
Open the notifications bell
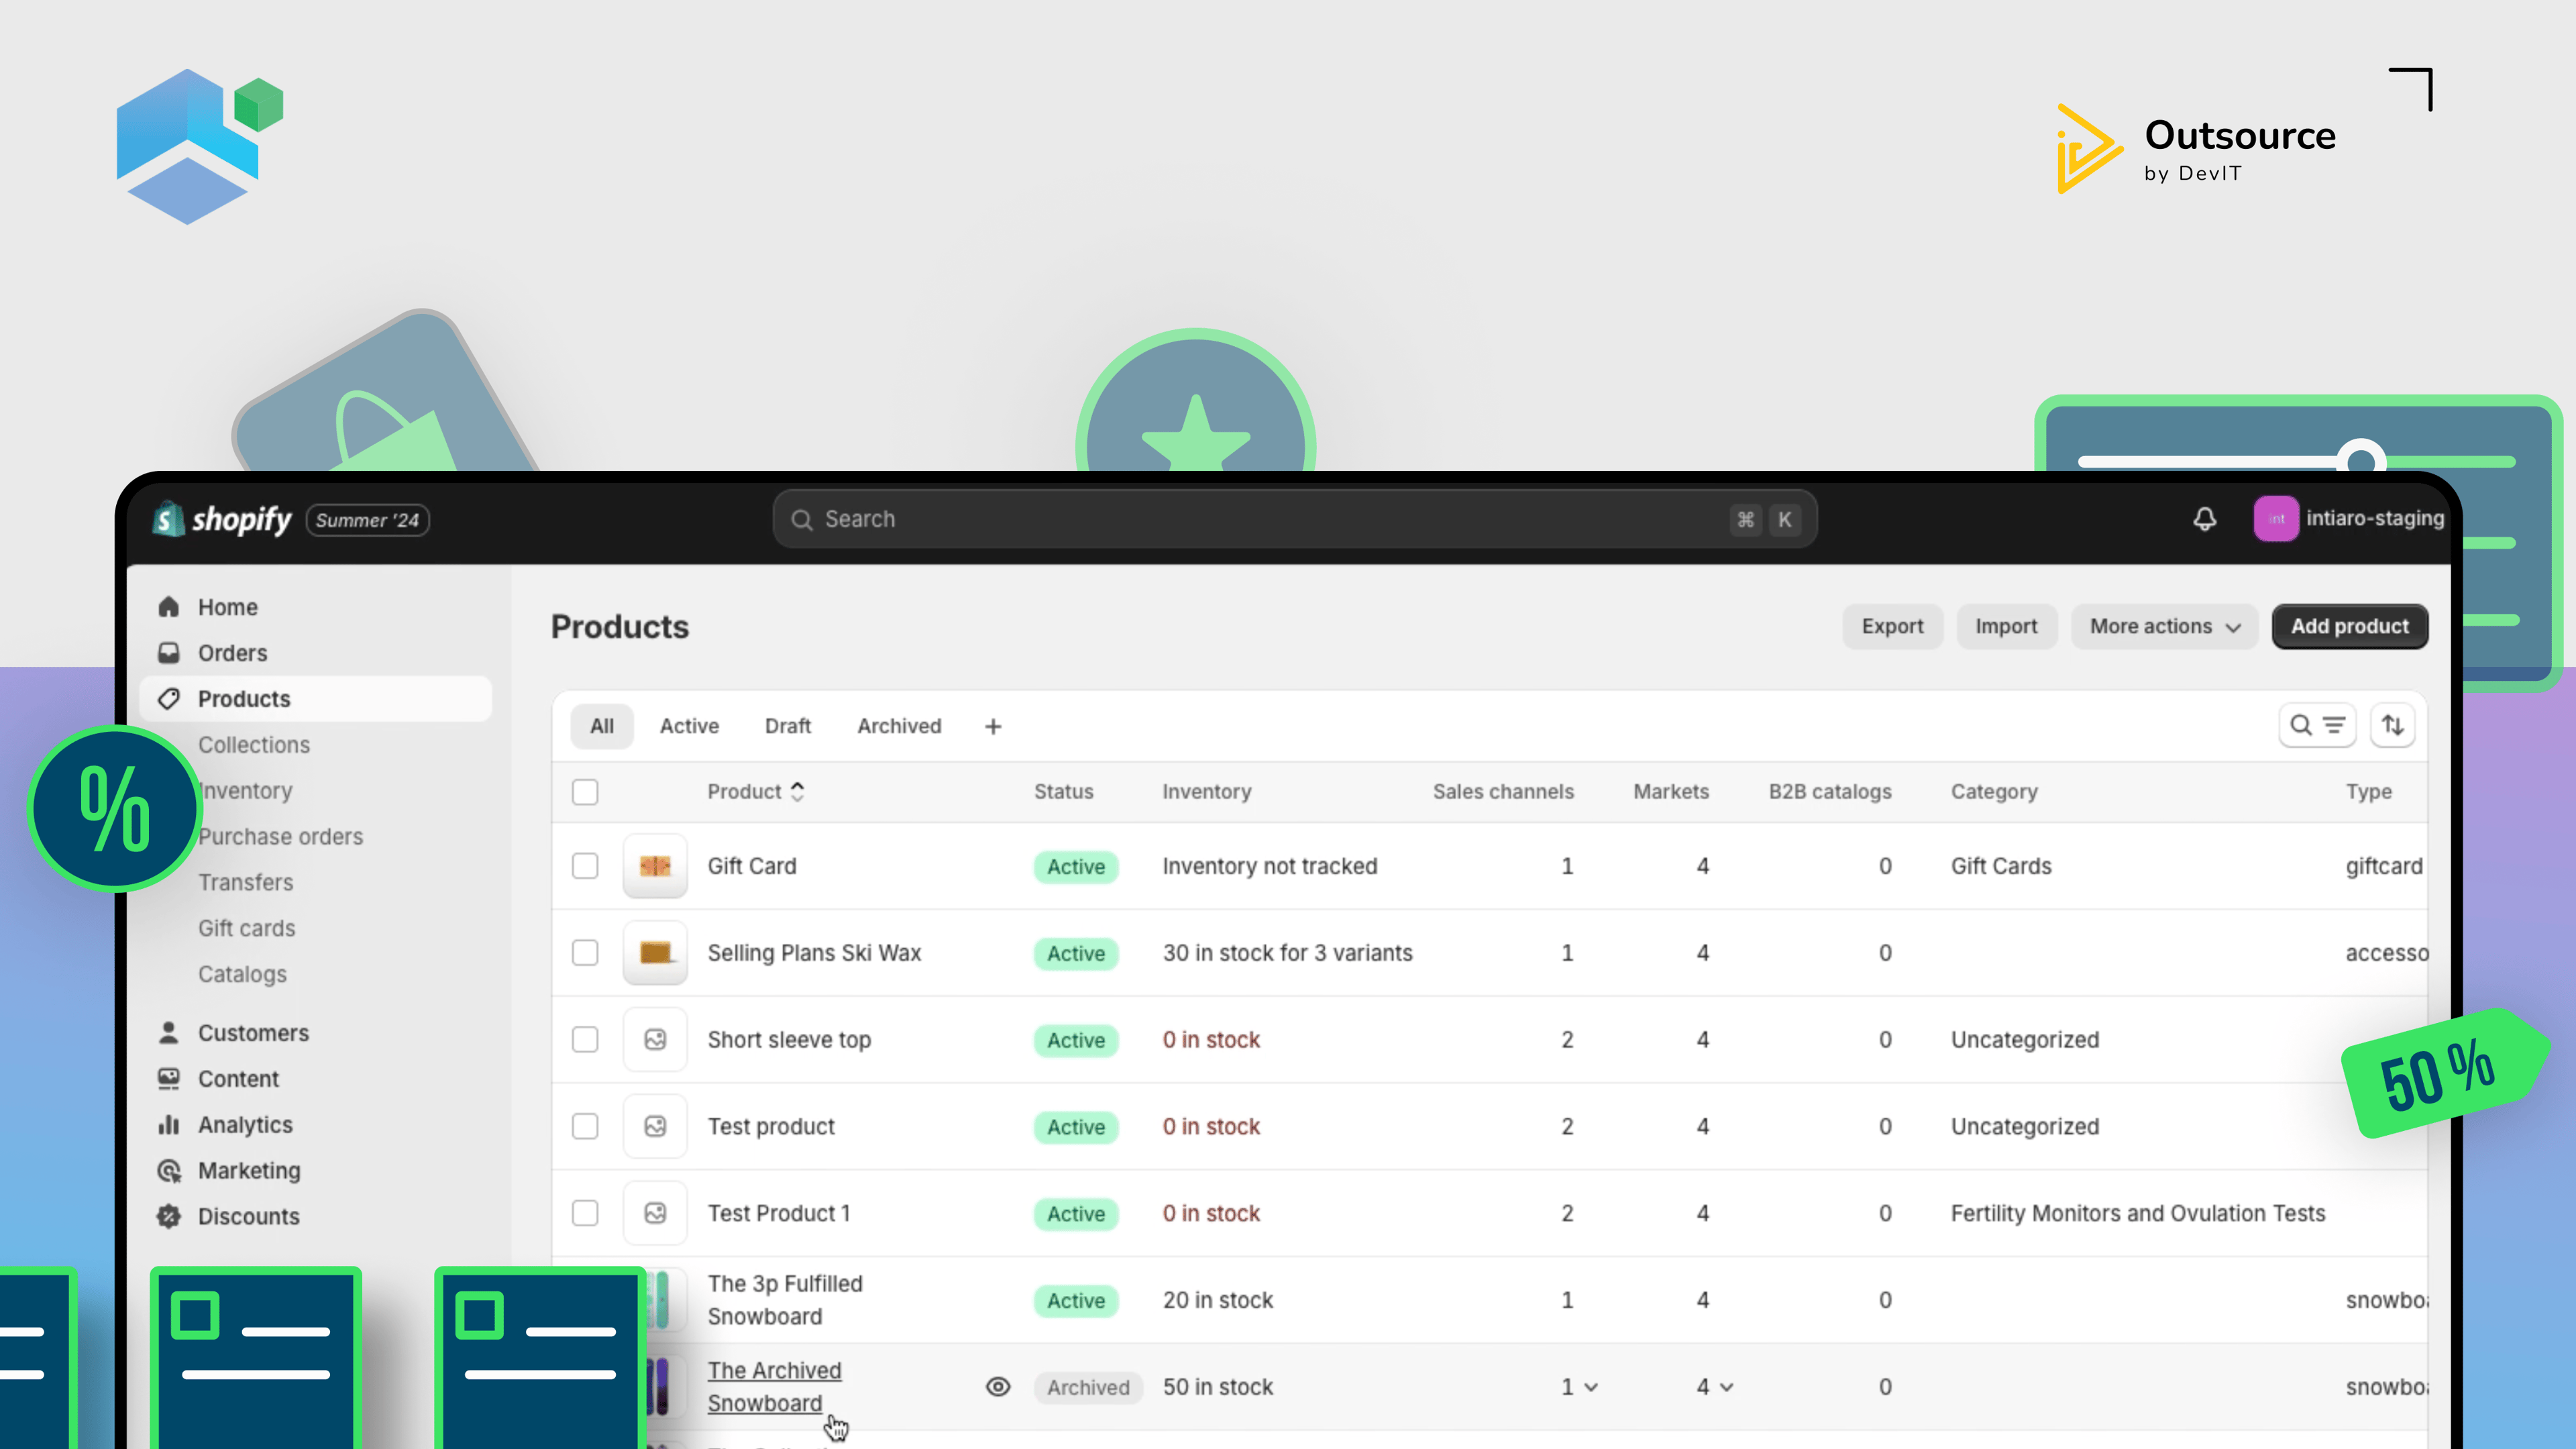(2204, 519)
